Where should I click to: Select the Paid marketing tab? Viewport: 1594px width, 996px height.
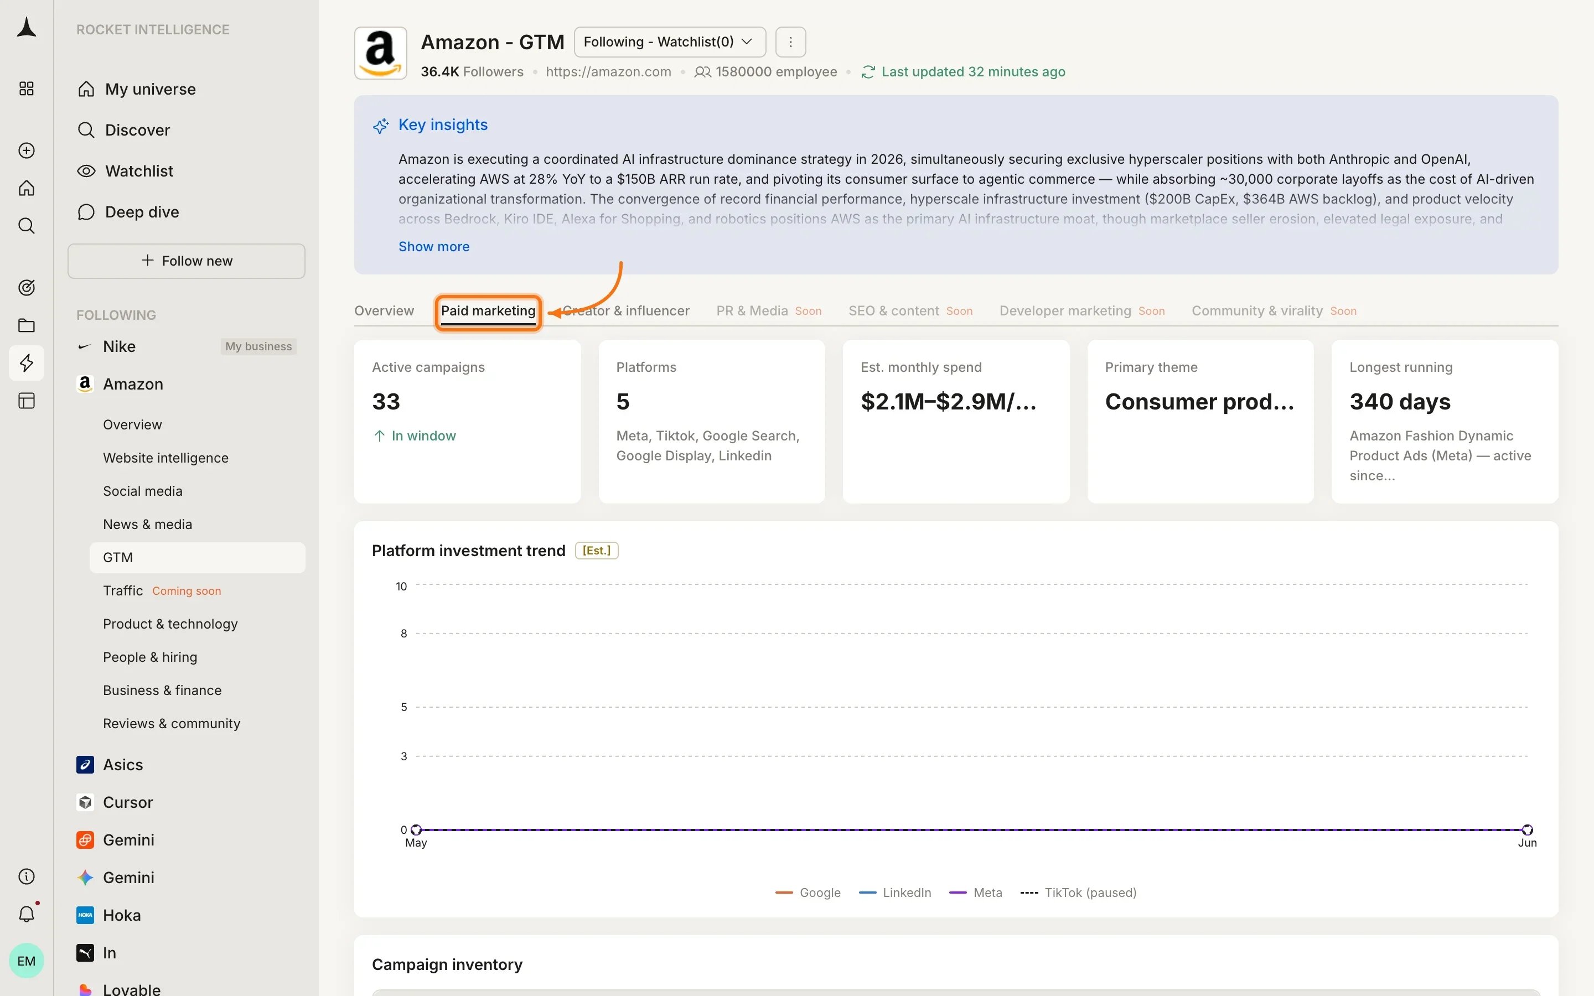488,311
